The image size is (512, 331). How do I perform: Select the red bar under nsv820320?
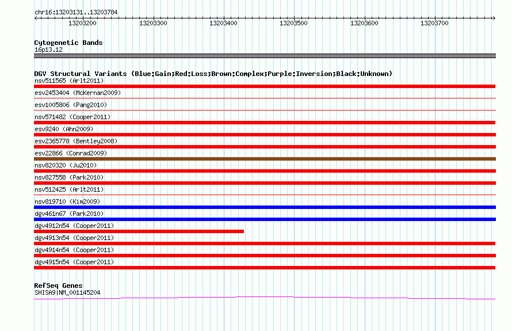[265, 171]
